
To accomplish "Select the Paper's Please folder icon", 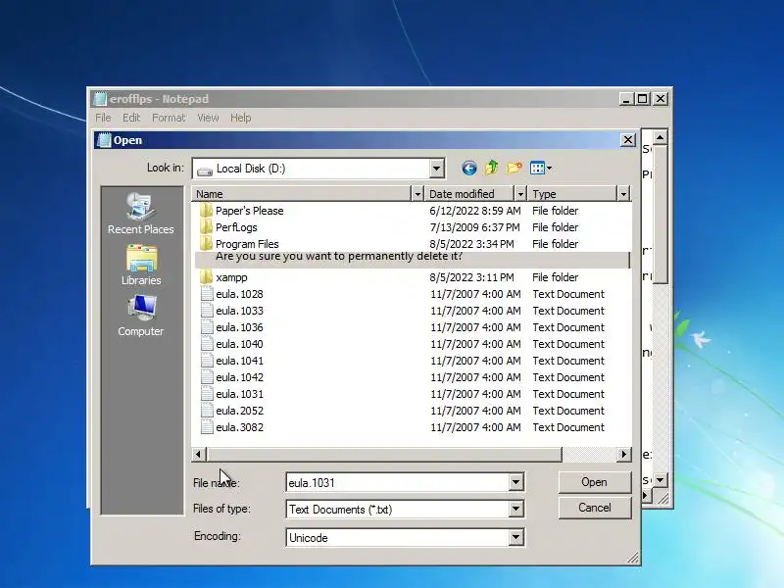I will pos(206,210).
